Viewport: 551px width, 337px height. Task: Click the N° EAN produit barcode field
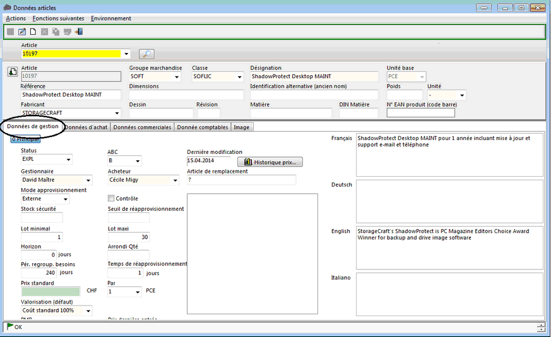421,113
